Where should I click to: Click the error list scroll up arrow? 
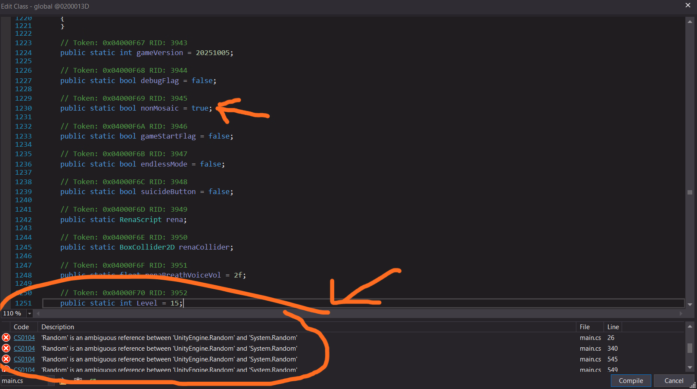690,327
